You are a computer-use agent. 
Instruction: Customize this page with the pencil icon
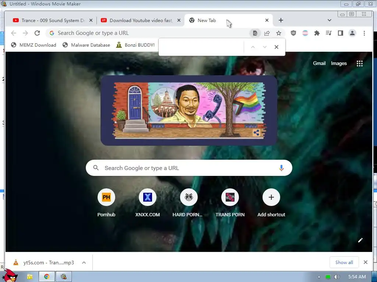click(360, 240)
